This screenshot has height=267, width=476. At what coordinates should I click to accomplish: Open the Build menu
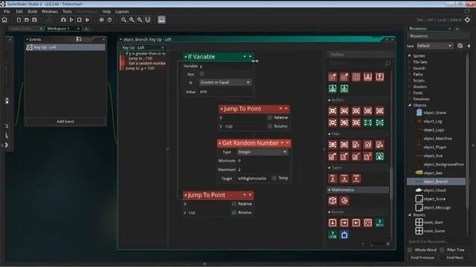[x=32, y=12]
